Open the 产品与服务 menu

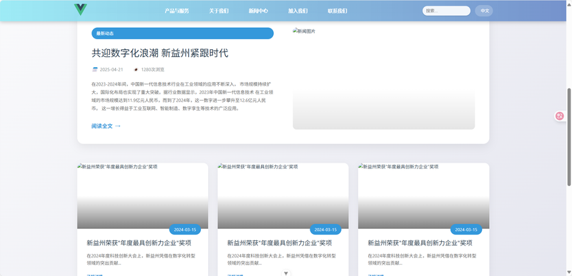[x=177, y=11]
